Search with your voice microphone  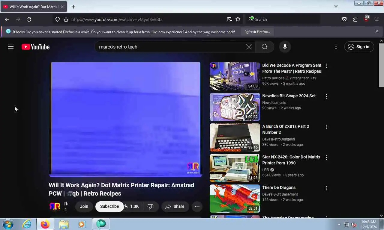click(x=285, y=47)
